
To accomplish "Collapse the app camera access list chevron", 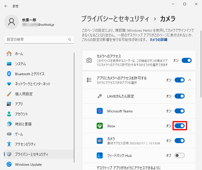I will coord(190,80).
